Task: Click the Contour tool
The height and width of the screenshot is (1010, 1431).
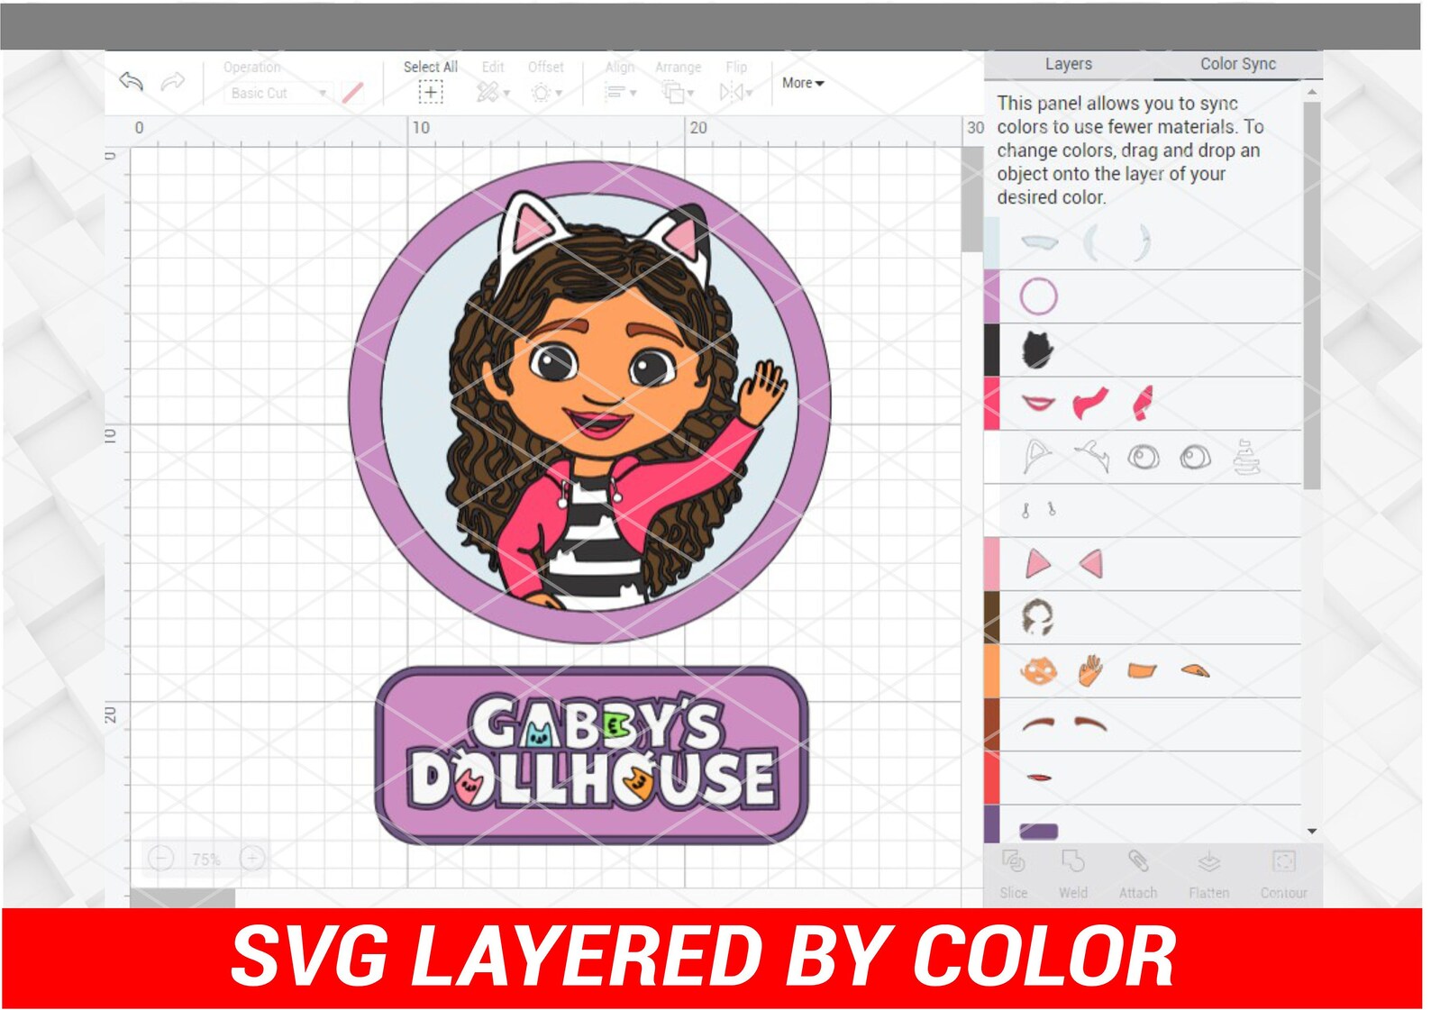Action: [x=1283, y=874]
